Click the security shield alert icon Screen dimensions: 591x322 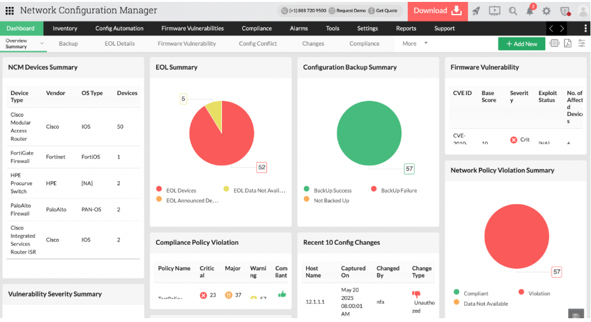(x=564, y=11)
